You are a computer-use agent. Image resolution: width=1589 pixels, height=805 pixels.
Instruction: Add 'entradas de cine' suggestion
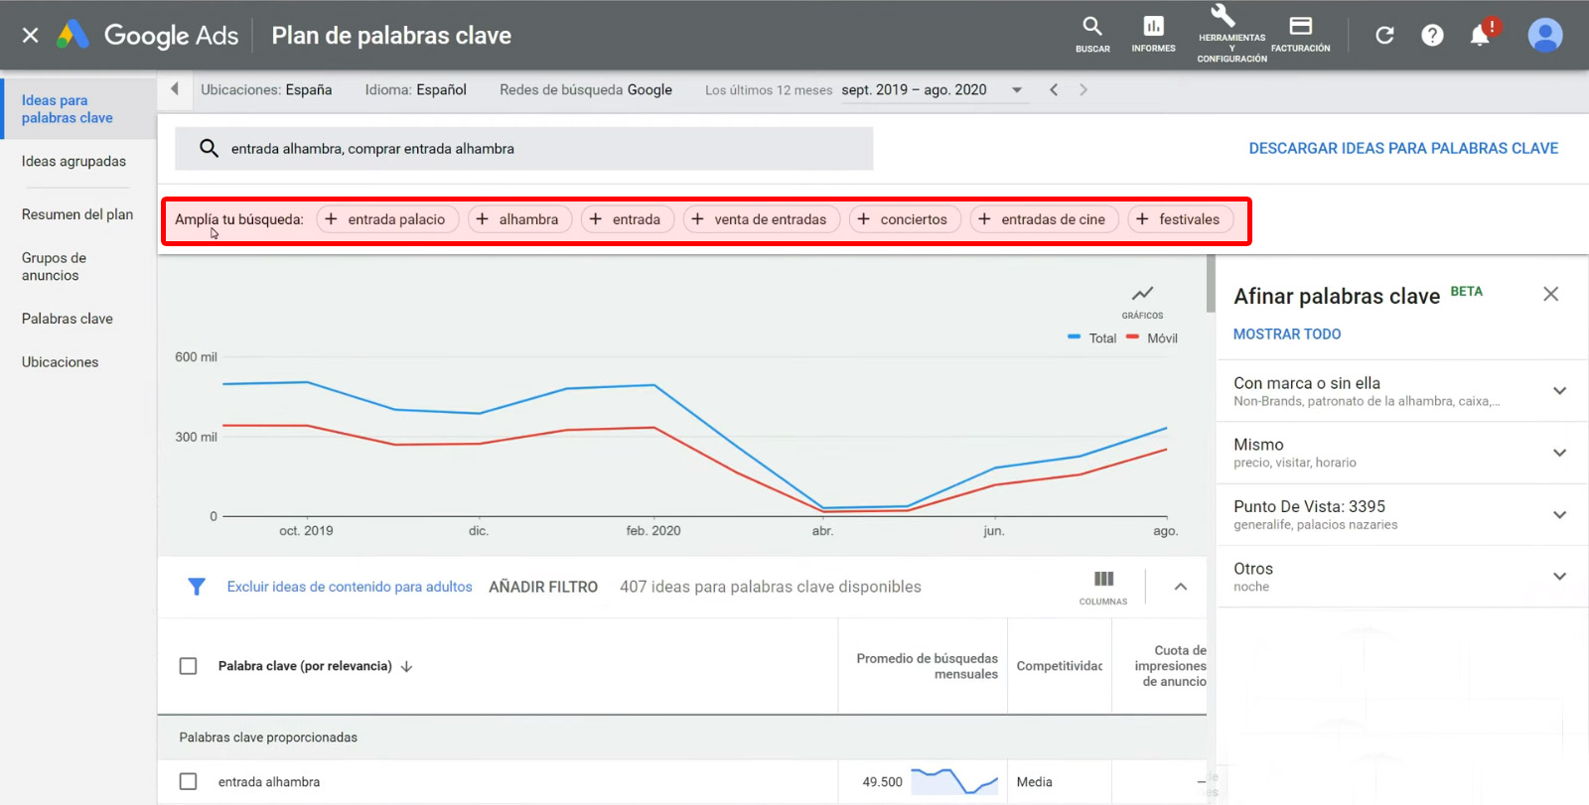click(x=1045, y=219)
